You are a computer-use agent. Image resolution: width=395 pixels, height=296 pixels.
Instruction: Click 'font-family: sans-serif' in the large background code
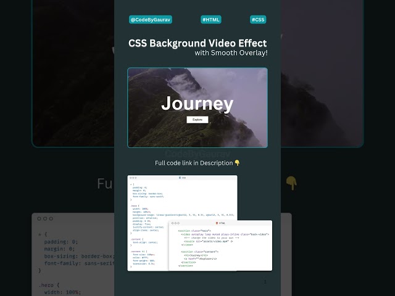79,263
